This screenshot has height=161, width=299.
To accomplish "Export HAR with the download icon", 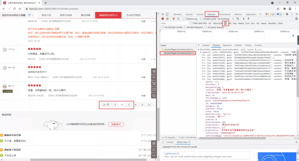I will tap(249, 19).
